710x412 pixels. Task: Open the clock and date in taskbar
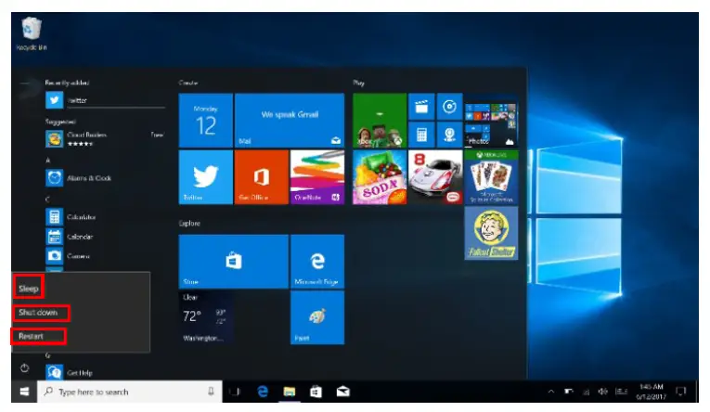(652, 392)
